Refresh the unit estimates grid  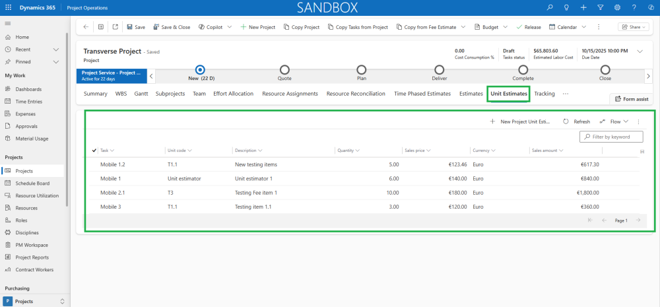pyautogui.click(x=577, y=121)
